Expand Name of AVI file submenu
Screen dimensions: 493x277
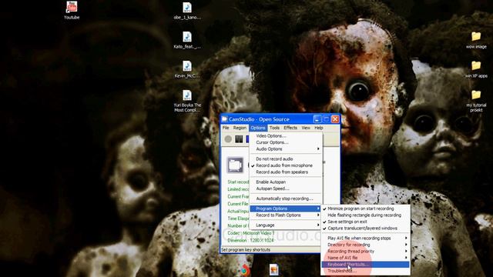[x=365, y=258]
